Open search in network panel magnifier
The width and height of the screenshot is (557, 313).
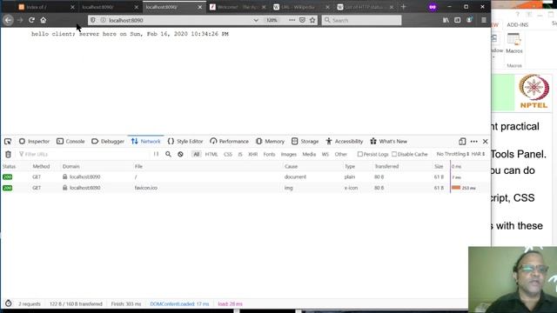(x=168, y=154)
